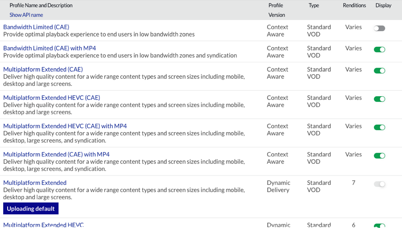Open Multiplatform Extended (CAE) with MP4 link
Screen dimensions: 402x228
click(56, 155)
